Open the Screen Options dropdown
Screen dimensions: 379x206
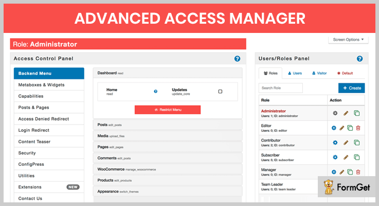(349, 40)
